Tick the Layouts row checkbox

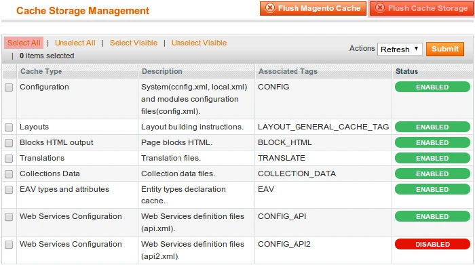pos(9,127)
